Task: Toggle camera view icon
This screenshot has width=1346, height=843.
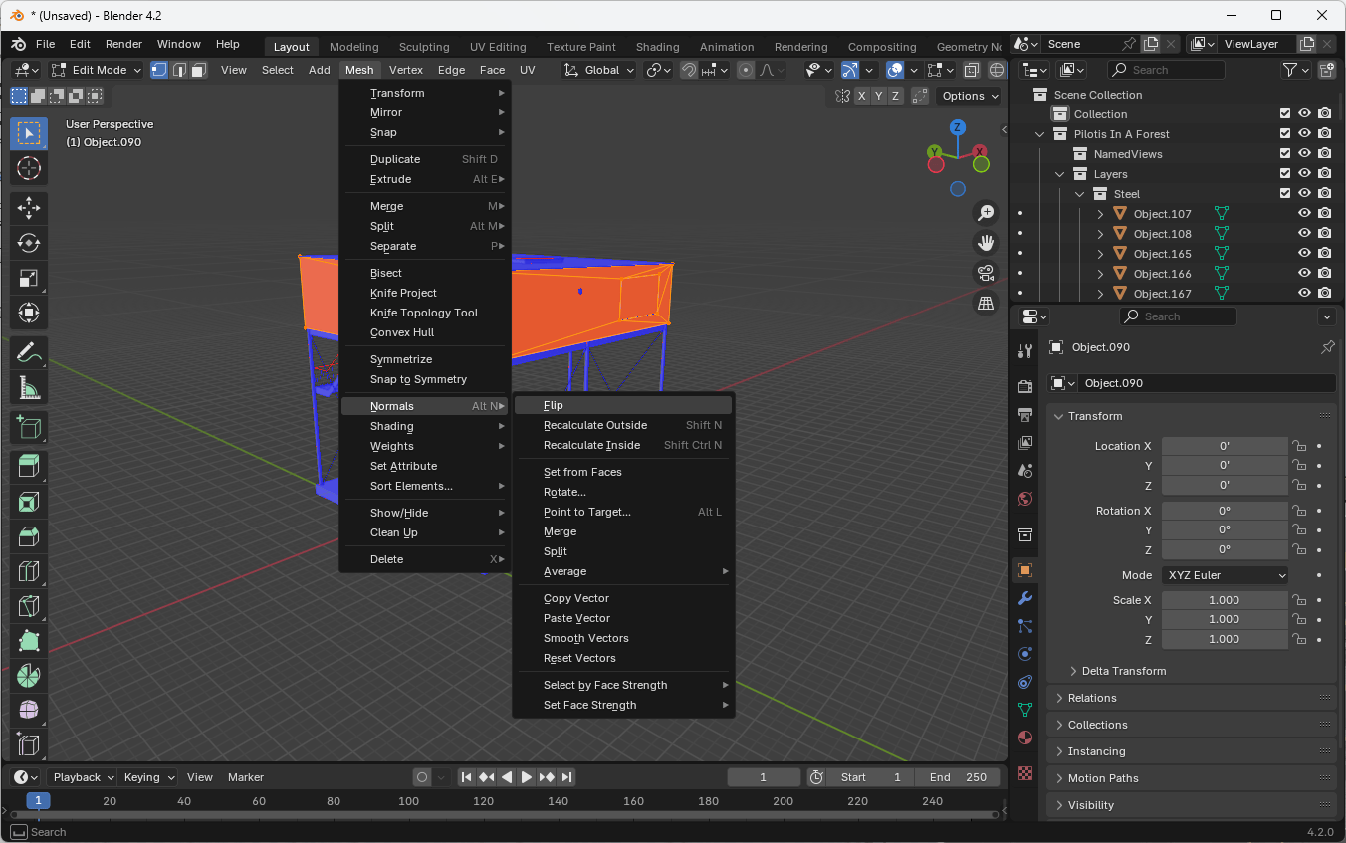Action: click(986, 273)
